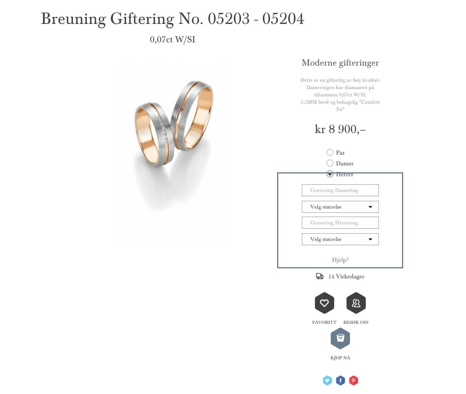The height and width of the screenshot is (394, 466).
Task: Open the first Velg størrelse dropdown
Action: (x=340, y=207)
